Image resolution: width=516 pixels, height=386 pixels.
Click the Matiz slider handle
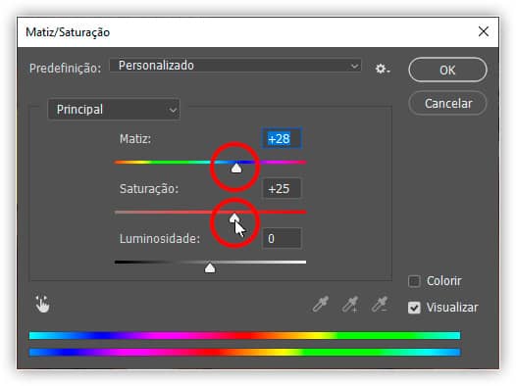pyautogui.click(x=236, y=169)
